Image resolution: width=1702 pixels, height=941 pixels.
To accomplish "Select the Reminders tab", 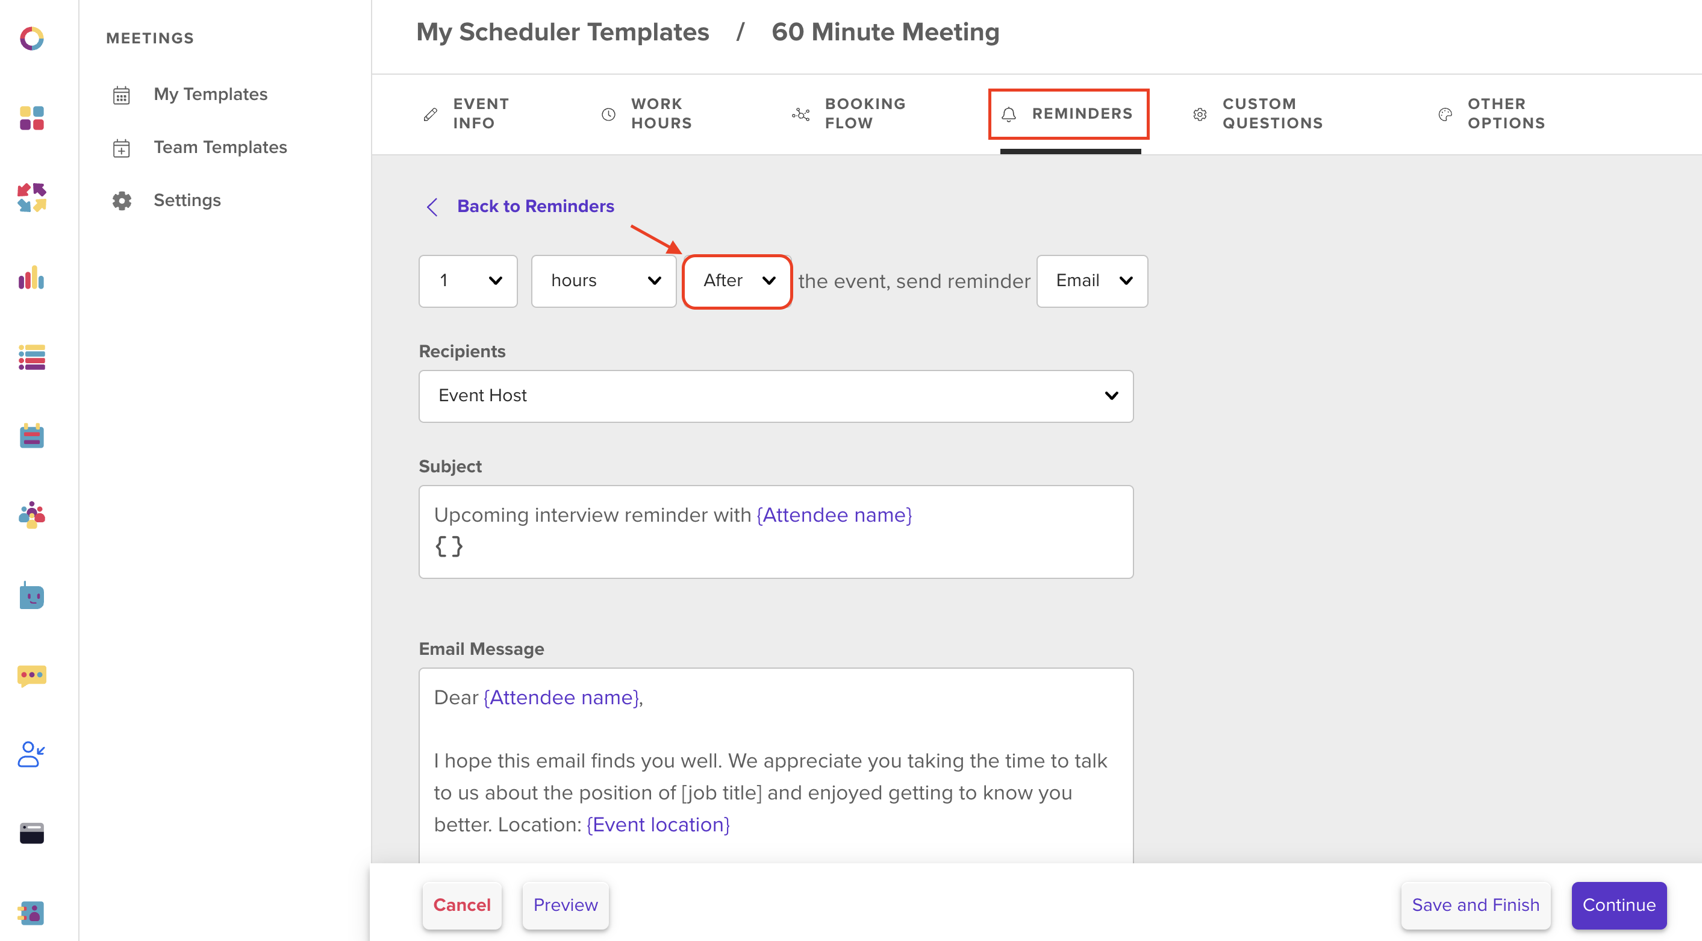I will tap(1068, 114).
